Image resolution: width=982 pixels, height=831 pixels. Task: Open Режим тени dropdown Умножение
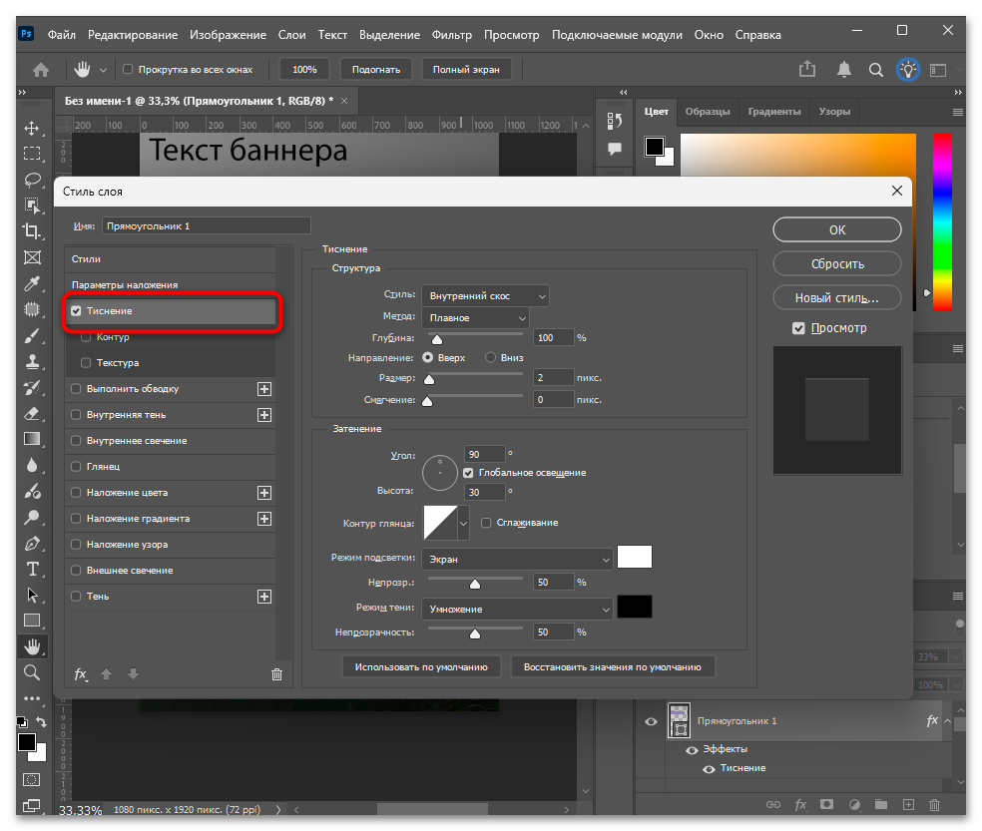point(517,610)
